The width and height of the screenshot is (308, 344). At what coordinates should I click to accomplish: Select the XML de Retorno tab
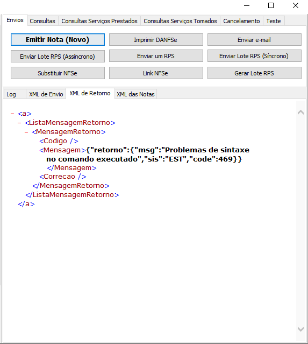[90, 94]
